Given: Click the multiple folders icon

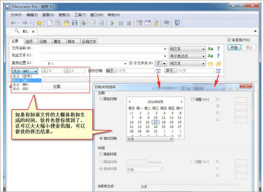Looking at the screenshot, I should pos(219,64).
